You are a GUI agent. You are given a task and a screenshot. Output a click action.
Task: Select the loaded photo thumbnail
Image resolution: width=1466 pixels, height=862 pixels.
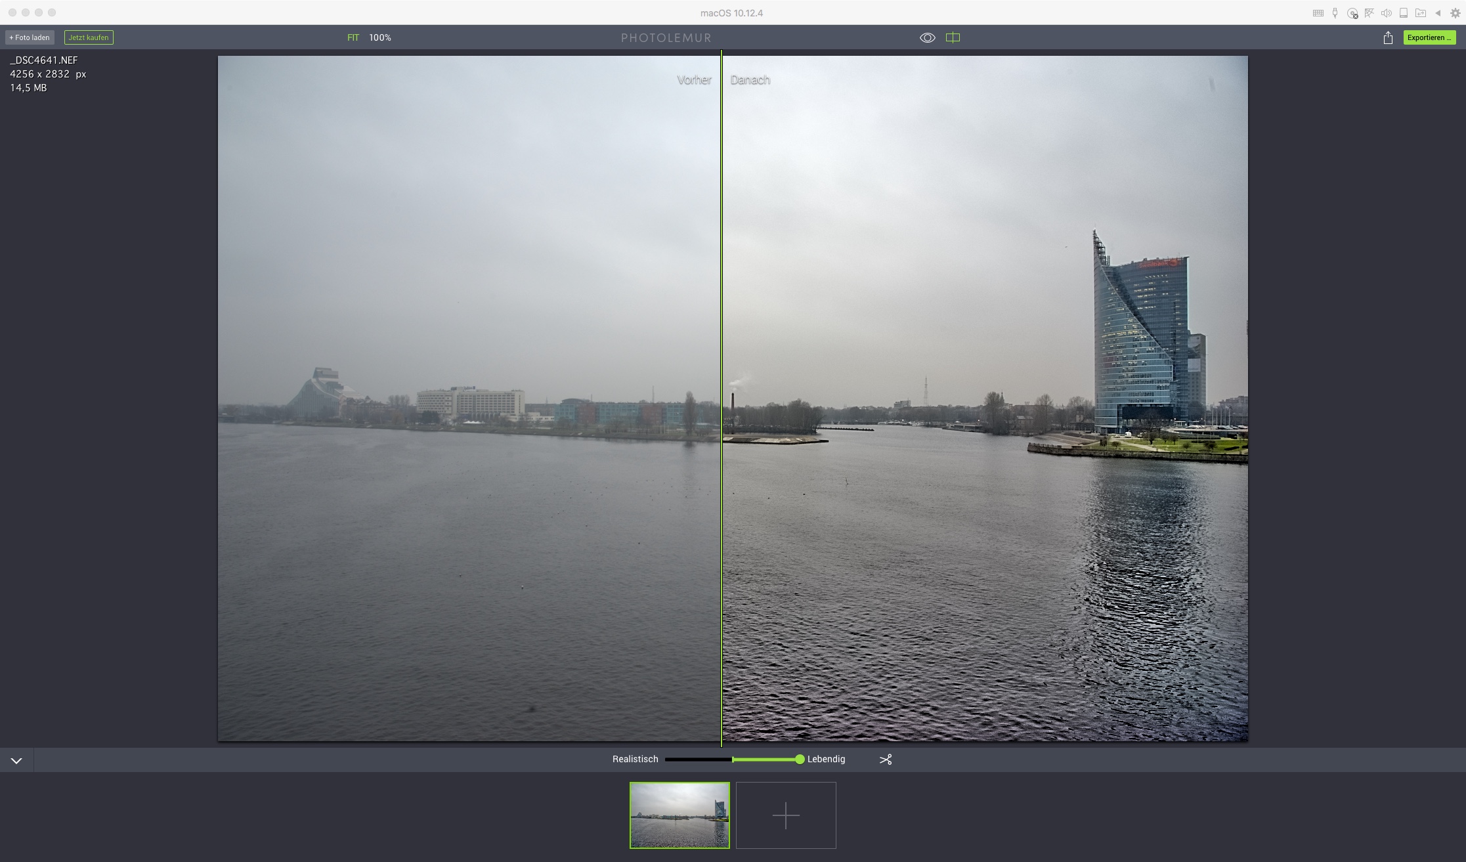click(679, 815)
